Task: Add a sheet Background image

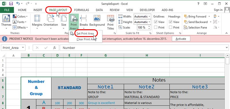Action: point(97,18)
